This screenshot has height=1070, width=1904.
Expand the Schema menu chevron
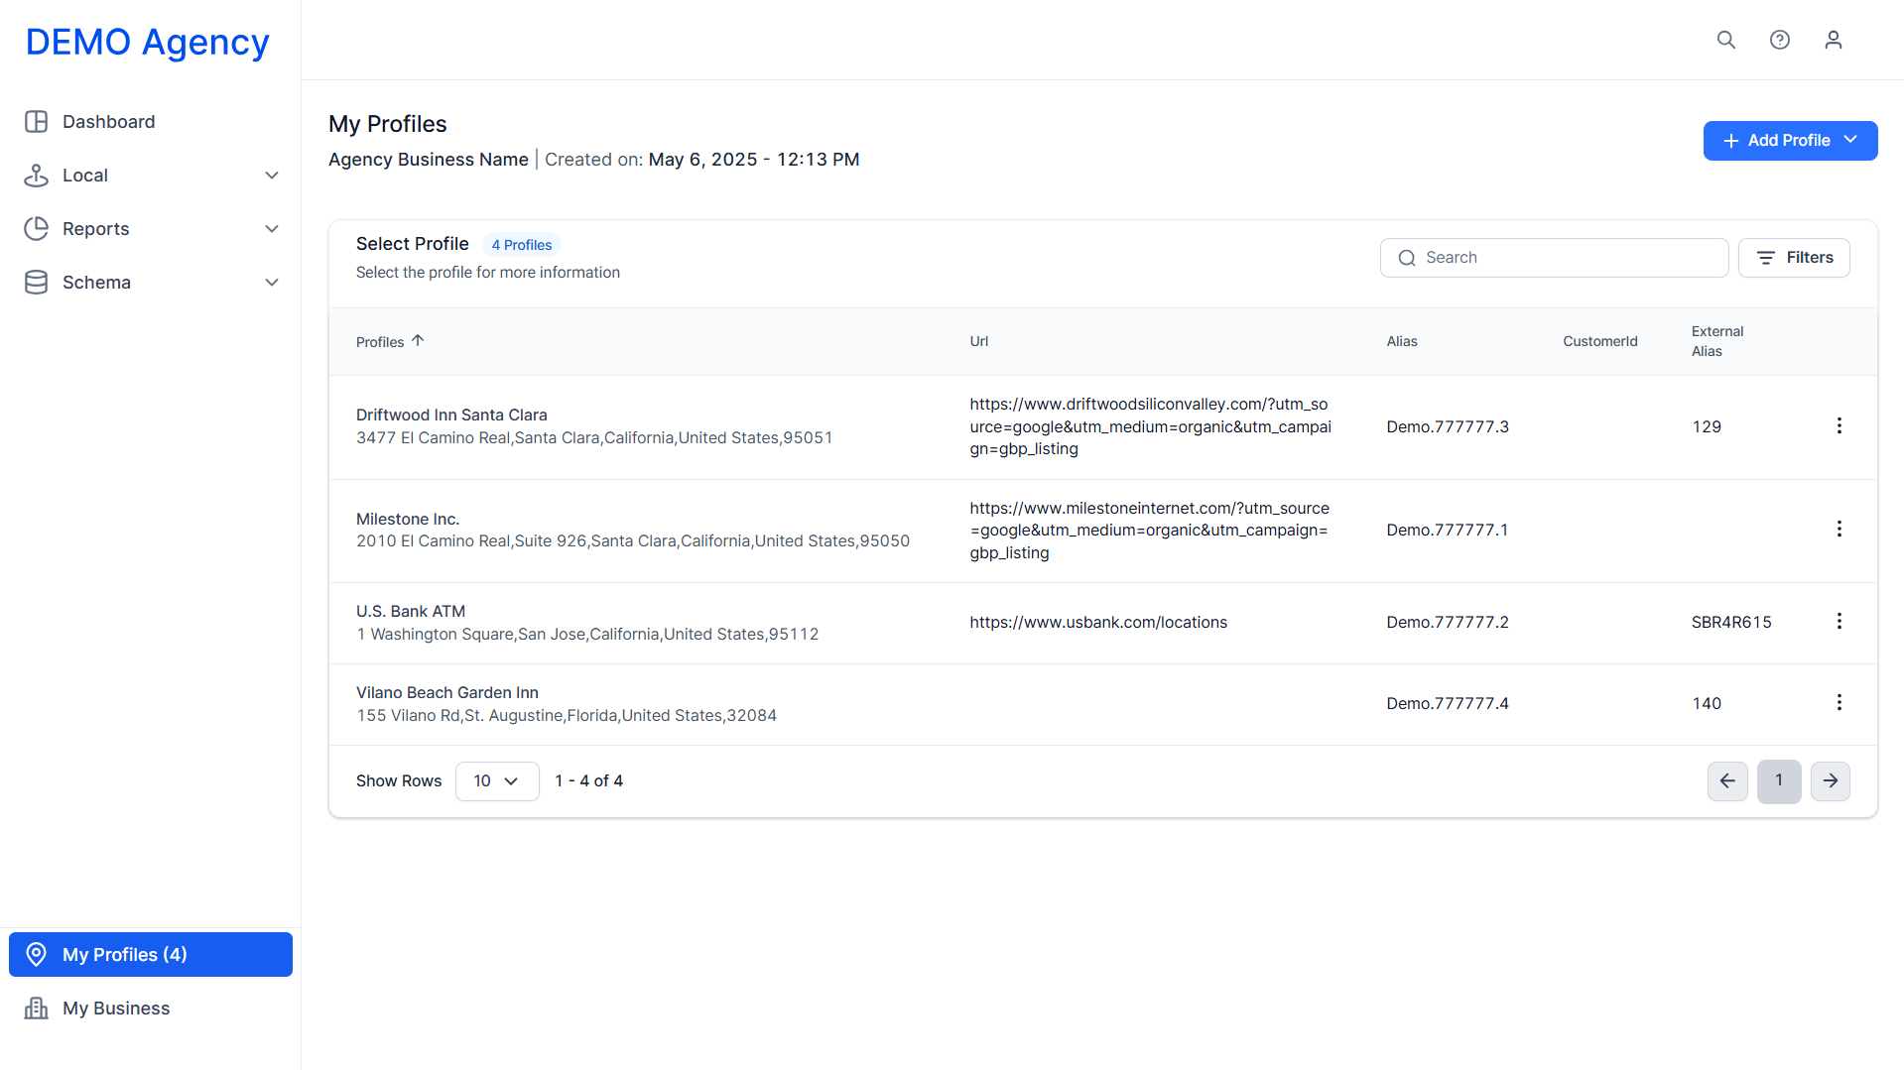tap(272, 283)
